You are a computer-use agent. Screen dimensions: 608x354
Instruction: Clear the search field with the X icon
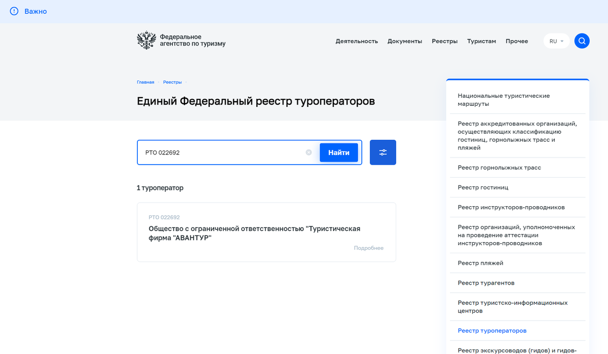pos(309,152)
